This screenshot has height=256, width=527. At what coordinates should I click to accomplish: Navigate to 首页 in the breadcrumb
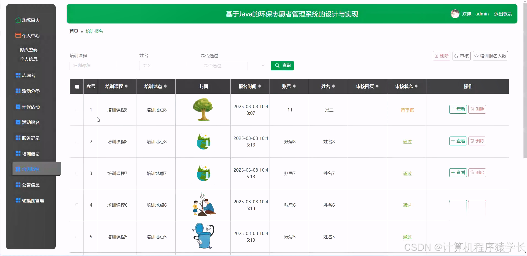pos(73,31)
